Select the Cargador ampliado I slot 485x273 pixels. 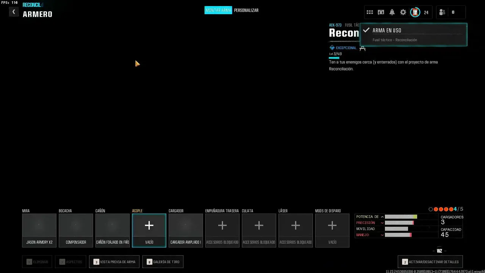coord(186,230)
